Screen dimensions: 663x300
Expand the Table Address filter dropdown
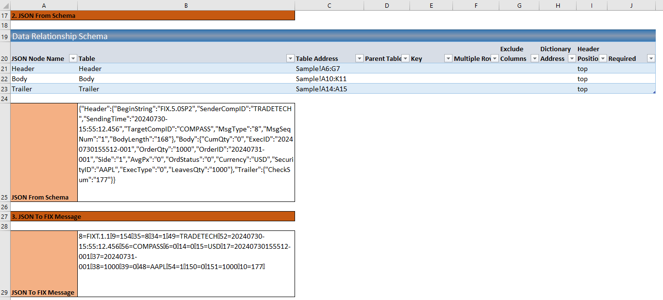[x=359, y=58]
